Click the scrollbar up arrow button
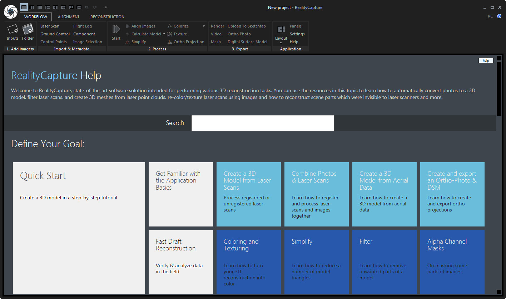Viewport: 506px width, 299px height. pyautogui.click(x=499, y=58)
